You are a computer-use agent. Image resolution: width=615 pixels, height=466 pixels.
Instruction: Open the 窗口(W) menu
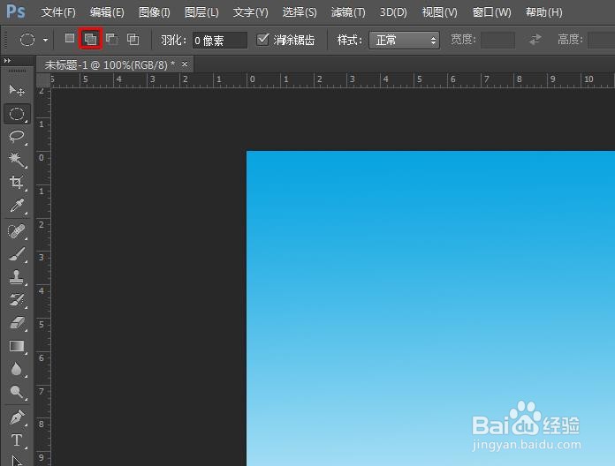click(491, 12)
